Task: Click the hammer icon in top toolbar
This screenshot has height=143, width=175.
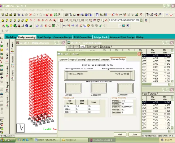Action: [59, 15]
